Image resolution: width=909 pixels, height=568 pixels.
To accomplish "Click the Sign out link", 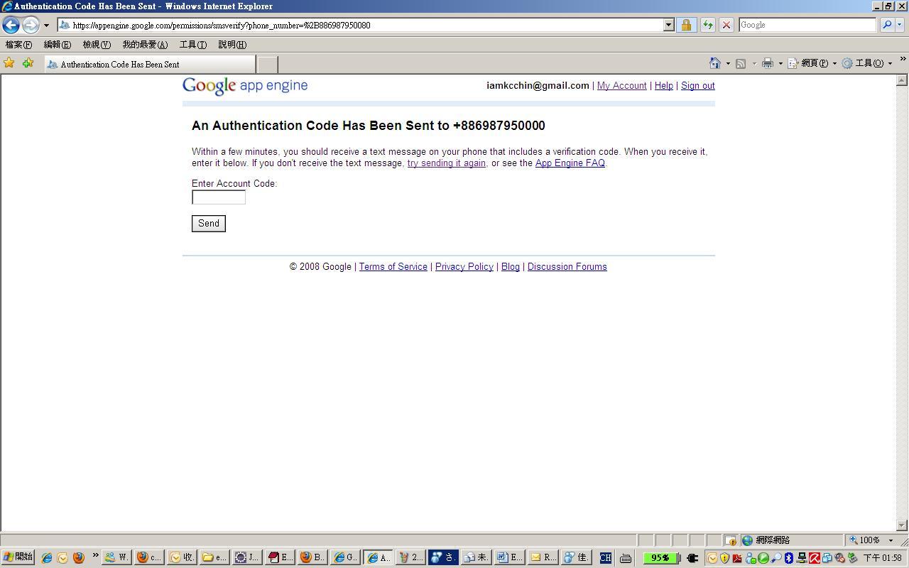I will click(x=698, y=86).
